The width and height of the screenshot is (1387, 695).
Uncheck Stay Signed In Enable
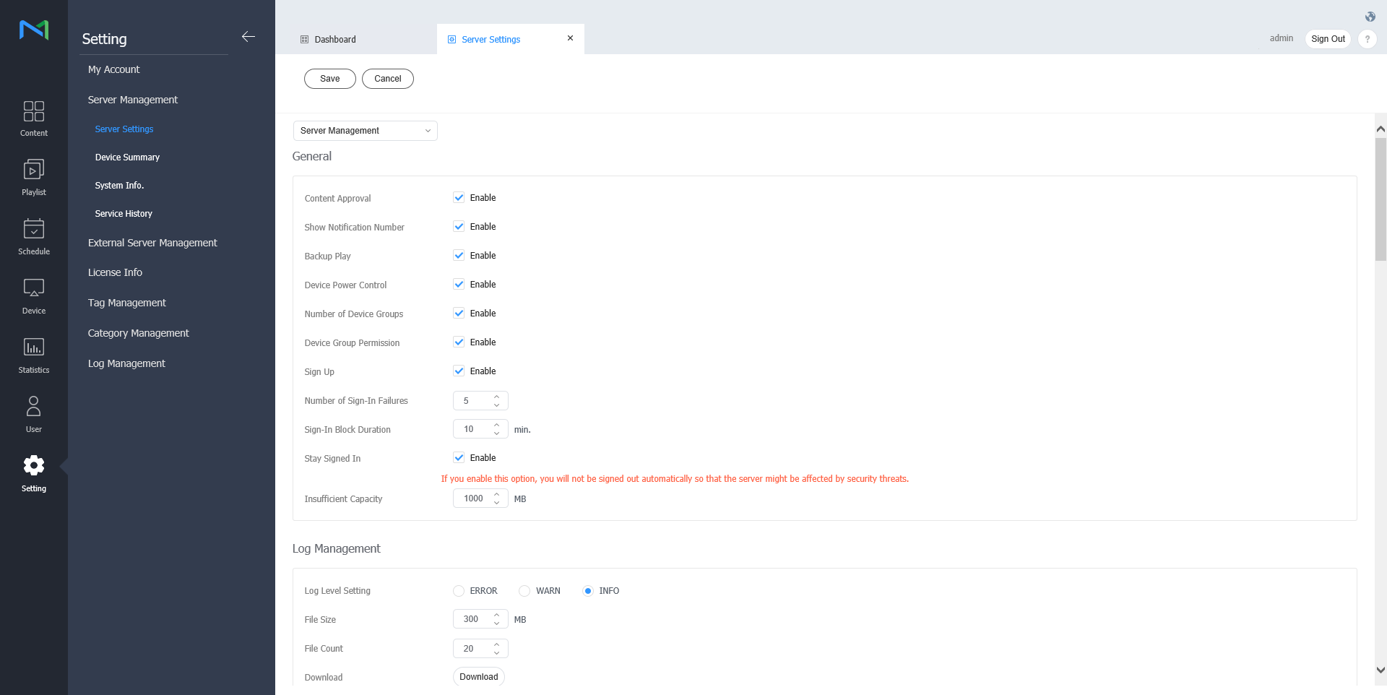pos(459,458)
